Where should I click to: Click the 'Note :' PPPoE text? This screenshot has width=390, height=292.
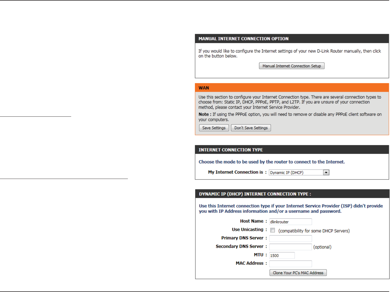tap(290, 117)
